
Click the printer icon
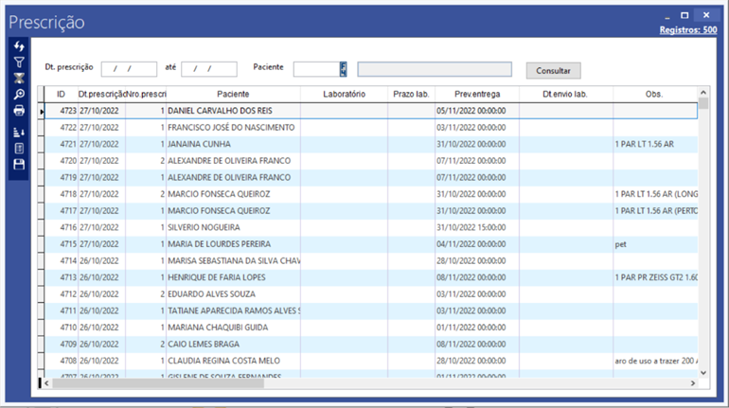point(19,111)
